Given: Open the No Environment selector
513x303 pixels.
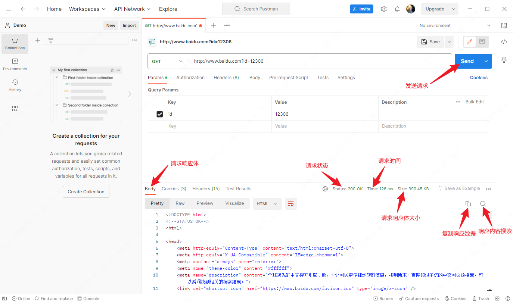Looking at the screenshot, I should [x=454, y=25].
